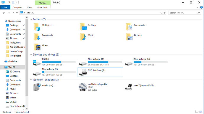The height and width of the screenshot is (114, 204).
Task: Collapse the Folders (7) group
Action: (x=31, y=19)
